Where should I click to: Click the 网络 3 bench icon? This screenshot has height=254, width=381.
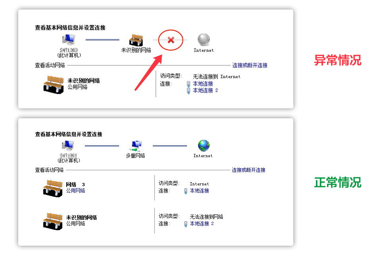[52, 187]
